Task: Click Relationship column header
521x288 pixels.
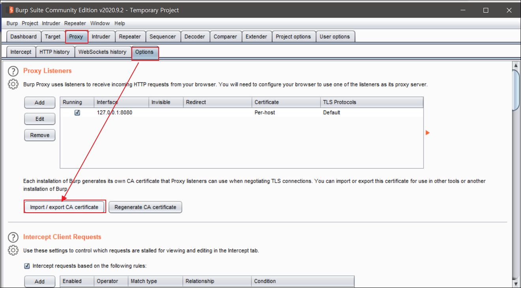Action: click(x=217, y=281)
